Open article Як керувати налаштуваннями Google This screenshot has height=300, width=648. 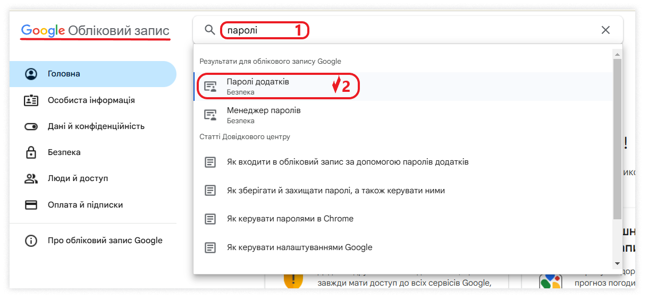299,247
